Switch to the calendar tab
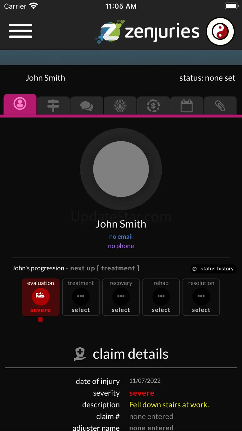 click(x=187, y=106)
